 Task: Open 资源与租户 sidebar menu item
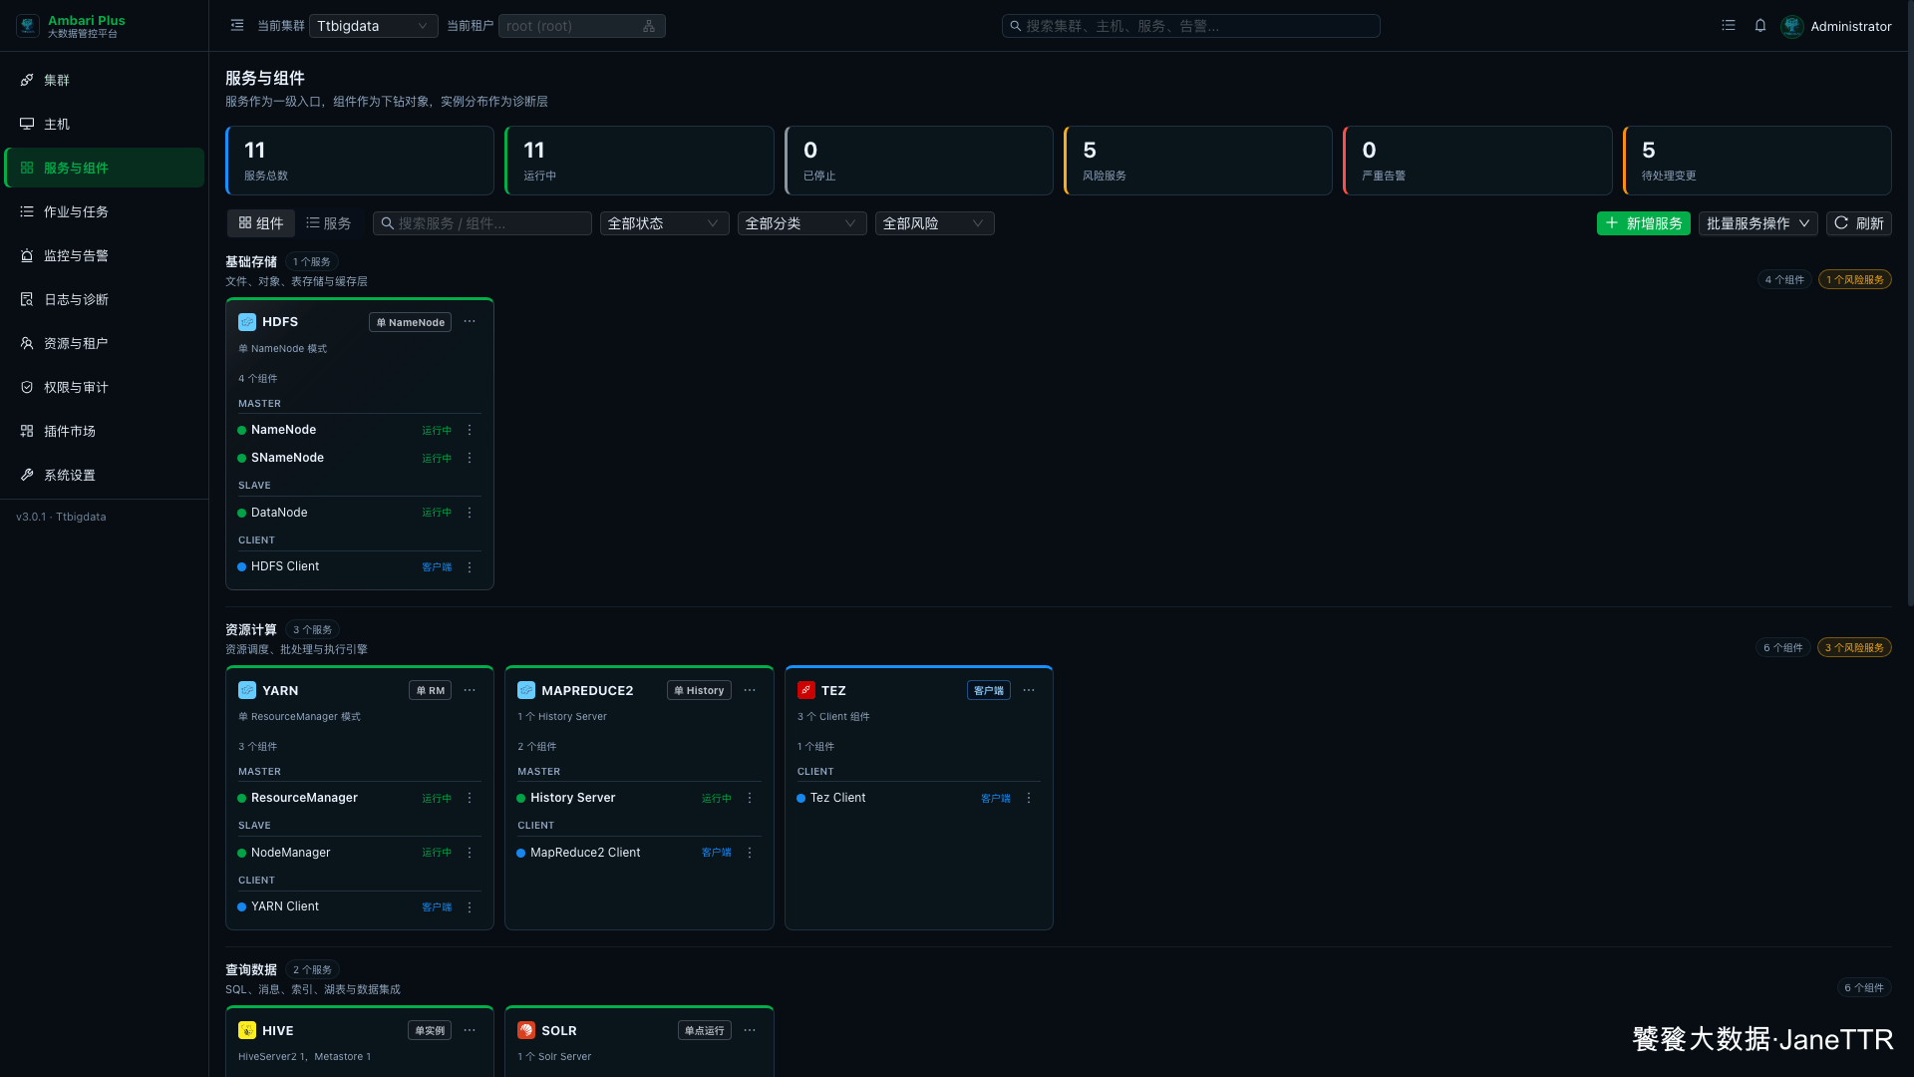(x=105, y=343)
